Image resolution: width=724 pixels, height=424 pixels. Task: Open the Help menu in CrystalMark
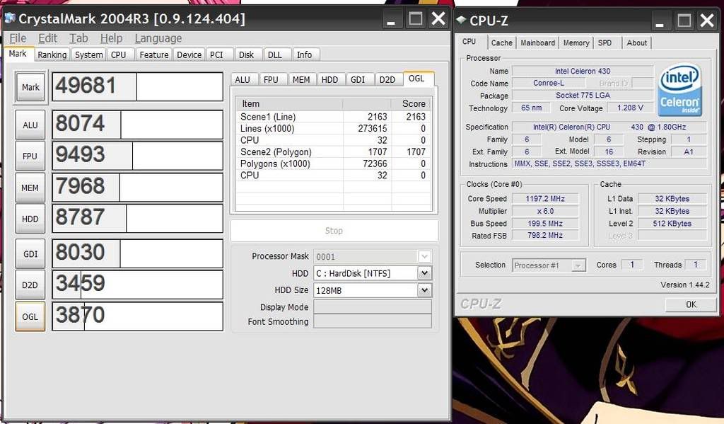point(111,38)
